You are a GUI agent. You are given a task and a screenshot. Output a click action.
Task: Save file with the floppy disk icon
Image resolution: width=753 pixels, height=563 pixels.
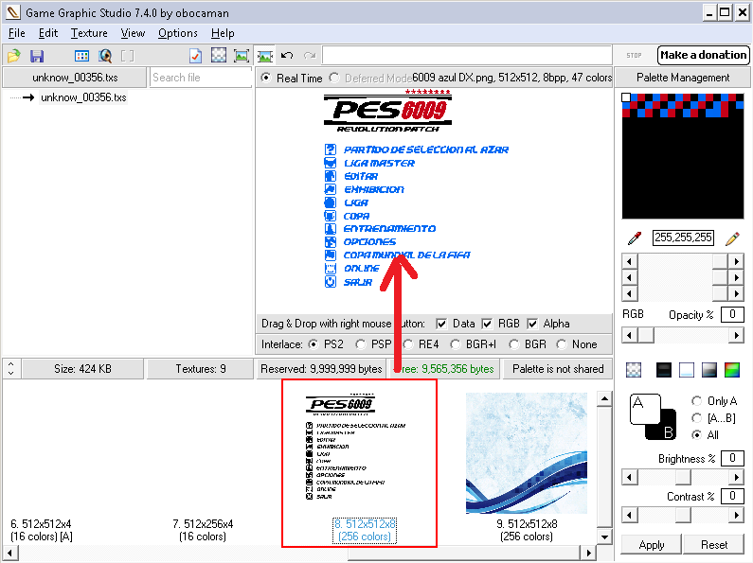[x=37, y=56]
